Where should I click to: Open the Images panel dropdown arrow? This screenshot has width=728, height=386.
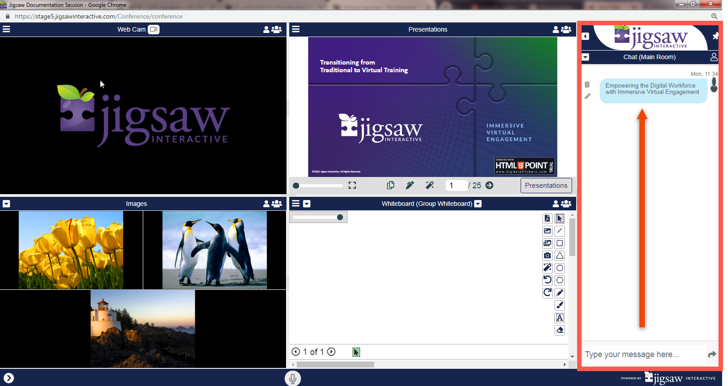pyautogui.click(x=6, y=204)
